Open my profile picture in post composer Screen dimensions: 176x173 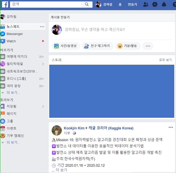57,30
